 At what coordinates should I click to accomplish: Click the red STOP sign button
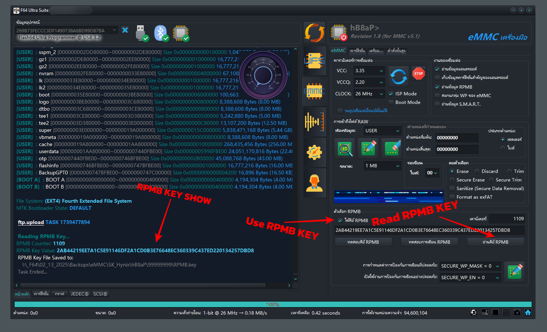tap(419, 73)
